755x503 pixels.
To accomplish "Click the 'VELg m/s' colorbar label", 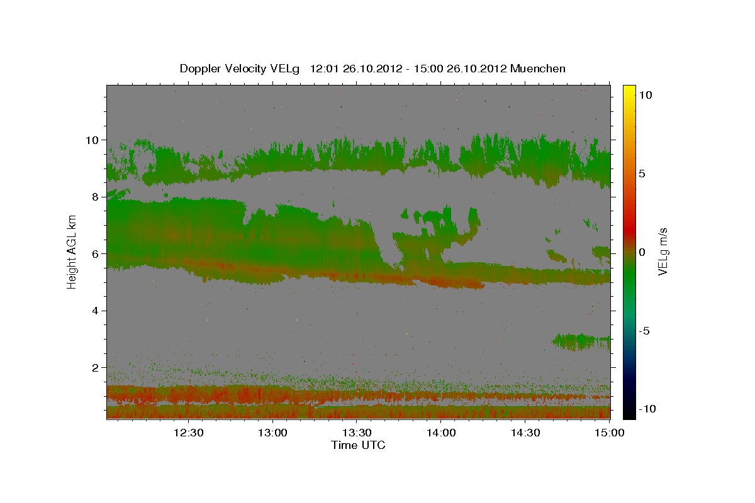I will point(663,251).
